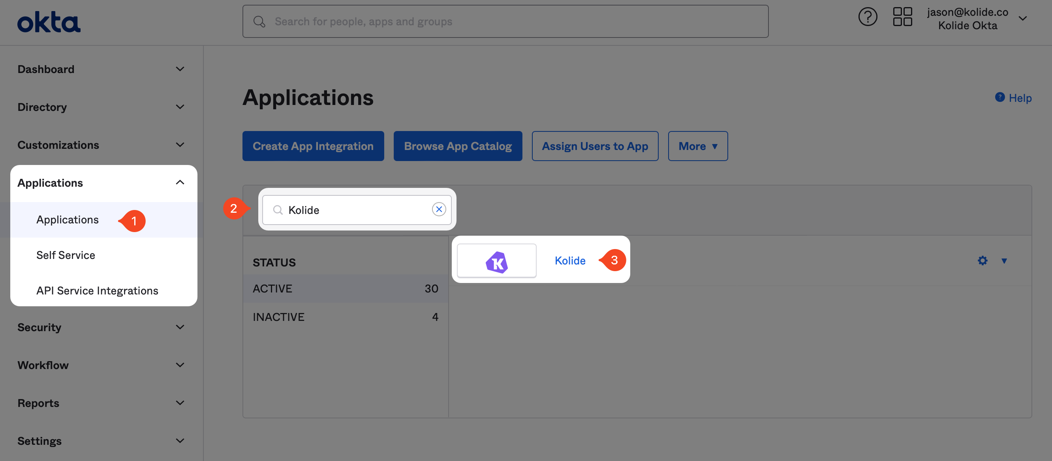Select the Self Service submenu item
Image resolution: width=1052 pixels, height=461 pixels.
(66, 255)
